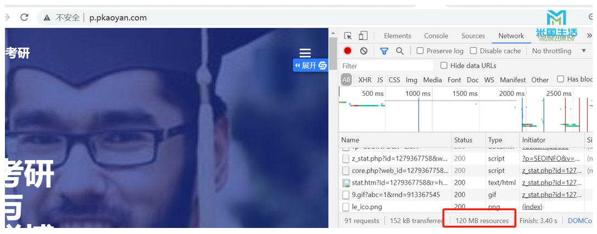The height and width of the screenshot is (234, 597).
Task: Switch to the Sources tab
Action: point(473,36)
